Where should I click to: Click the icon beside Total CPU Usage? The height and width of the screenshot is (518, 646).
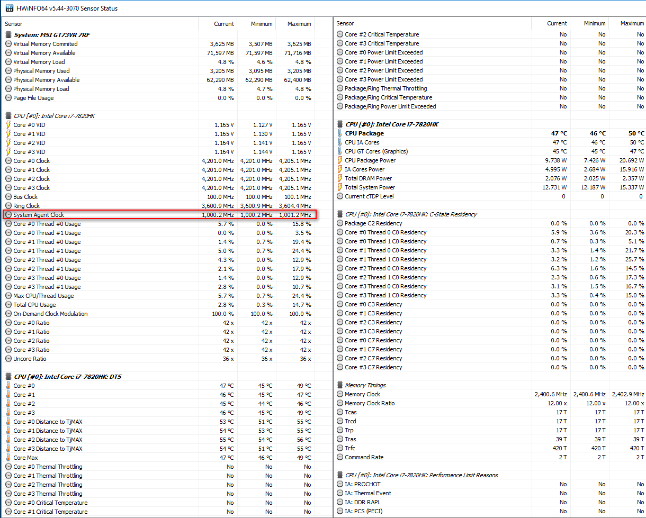click(x=8, y=305)
